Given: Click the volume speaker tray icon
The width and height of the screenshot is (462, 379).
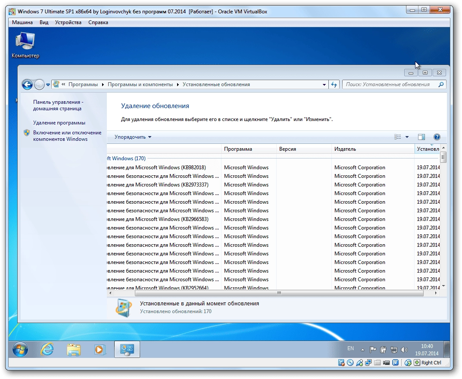Looking at the screenshot, I should (x=404, y=350).
